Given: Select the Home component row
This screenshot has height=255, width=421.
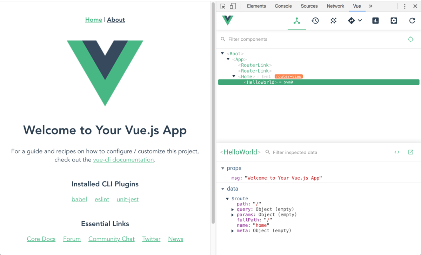Looking at the screenshot, I should tap(319, 76).
